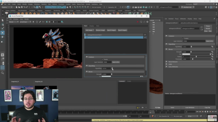Viewport: 218px width, 122px height.
Task: Click the Redo arrow icon in the status line
Action: coord(27,7)
